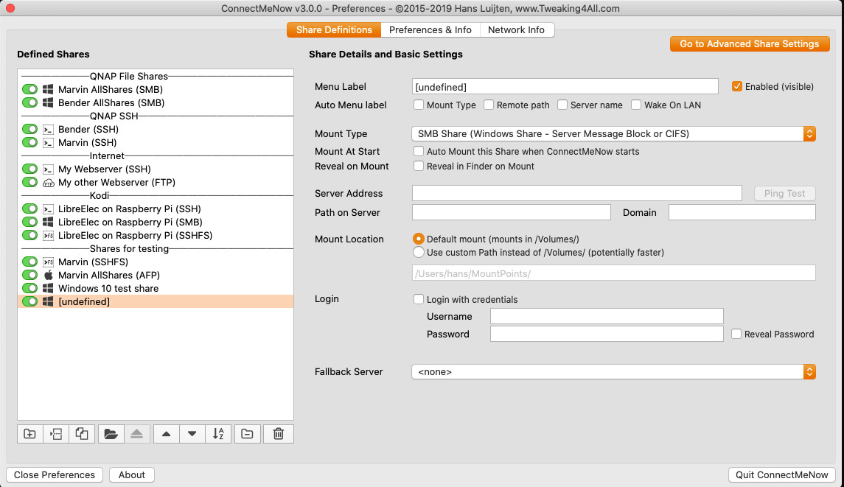The height and width of the screenshot is (487, 844).
Task: Click the Username input field
Action: (607, 316)
